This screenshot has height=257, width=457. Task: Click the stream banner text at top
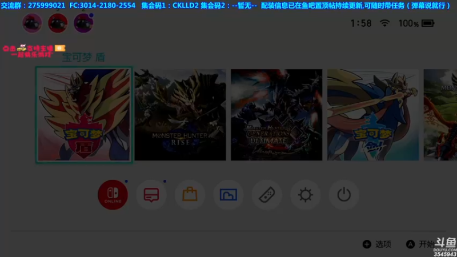(226, 5)
